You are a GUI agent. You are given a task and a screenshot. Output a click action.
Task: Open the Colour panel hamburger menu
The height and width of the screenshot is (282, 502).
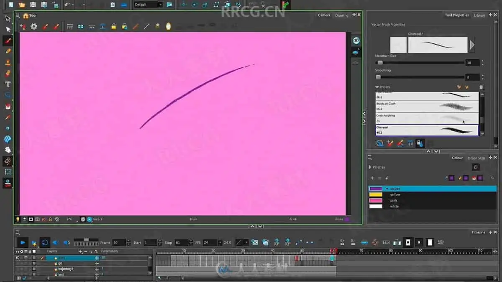[x=370, y=158]
